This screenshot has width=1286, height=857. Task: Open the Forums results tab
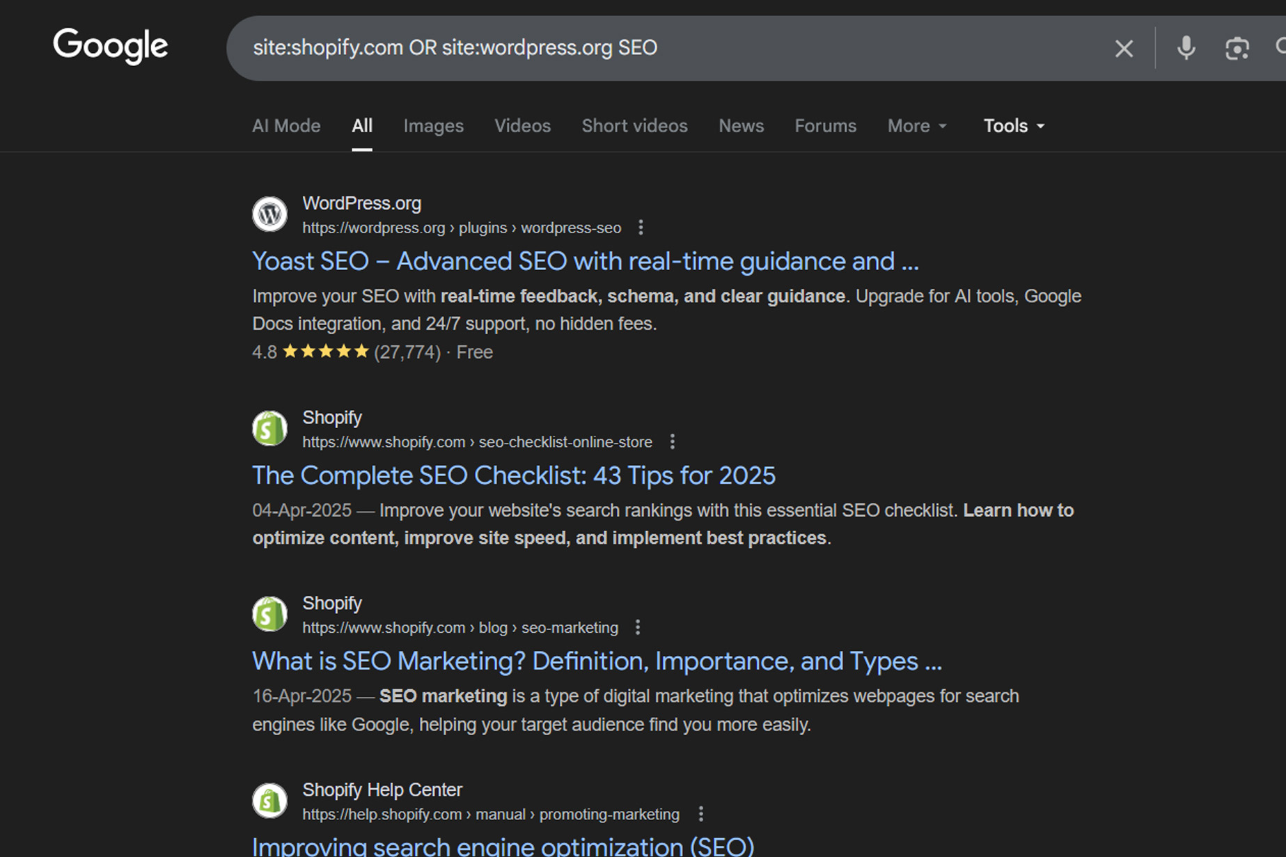825,126
